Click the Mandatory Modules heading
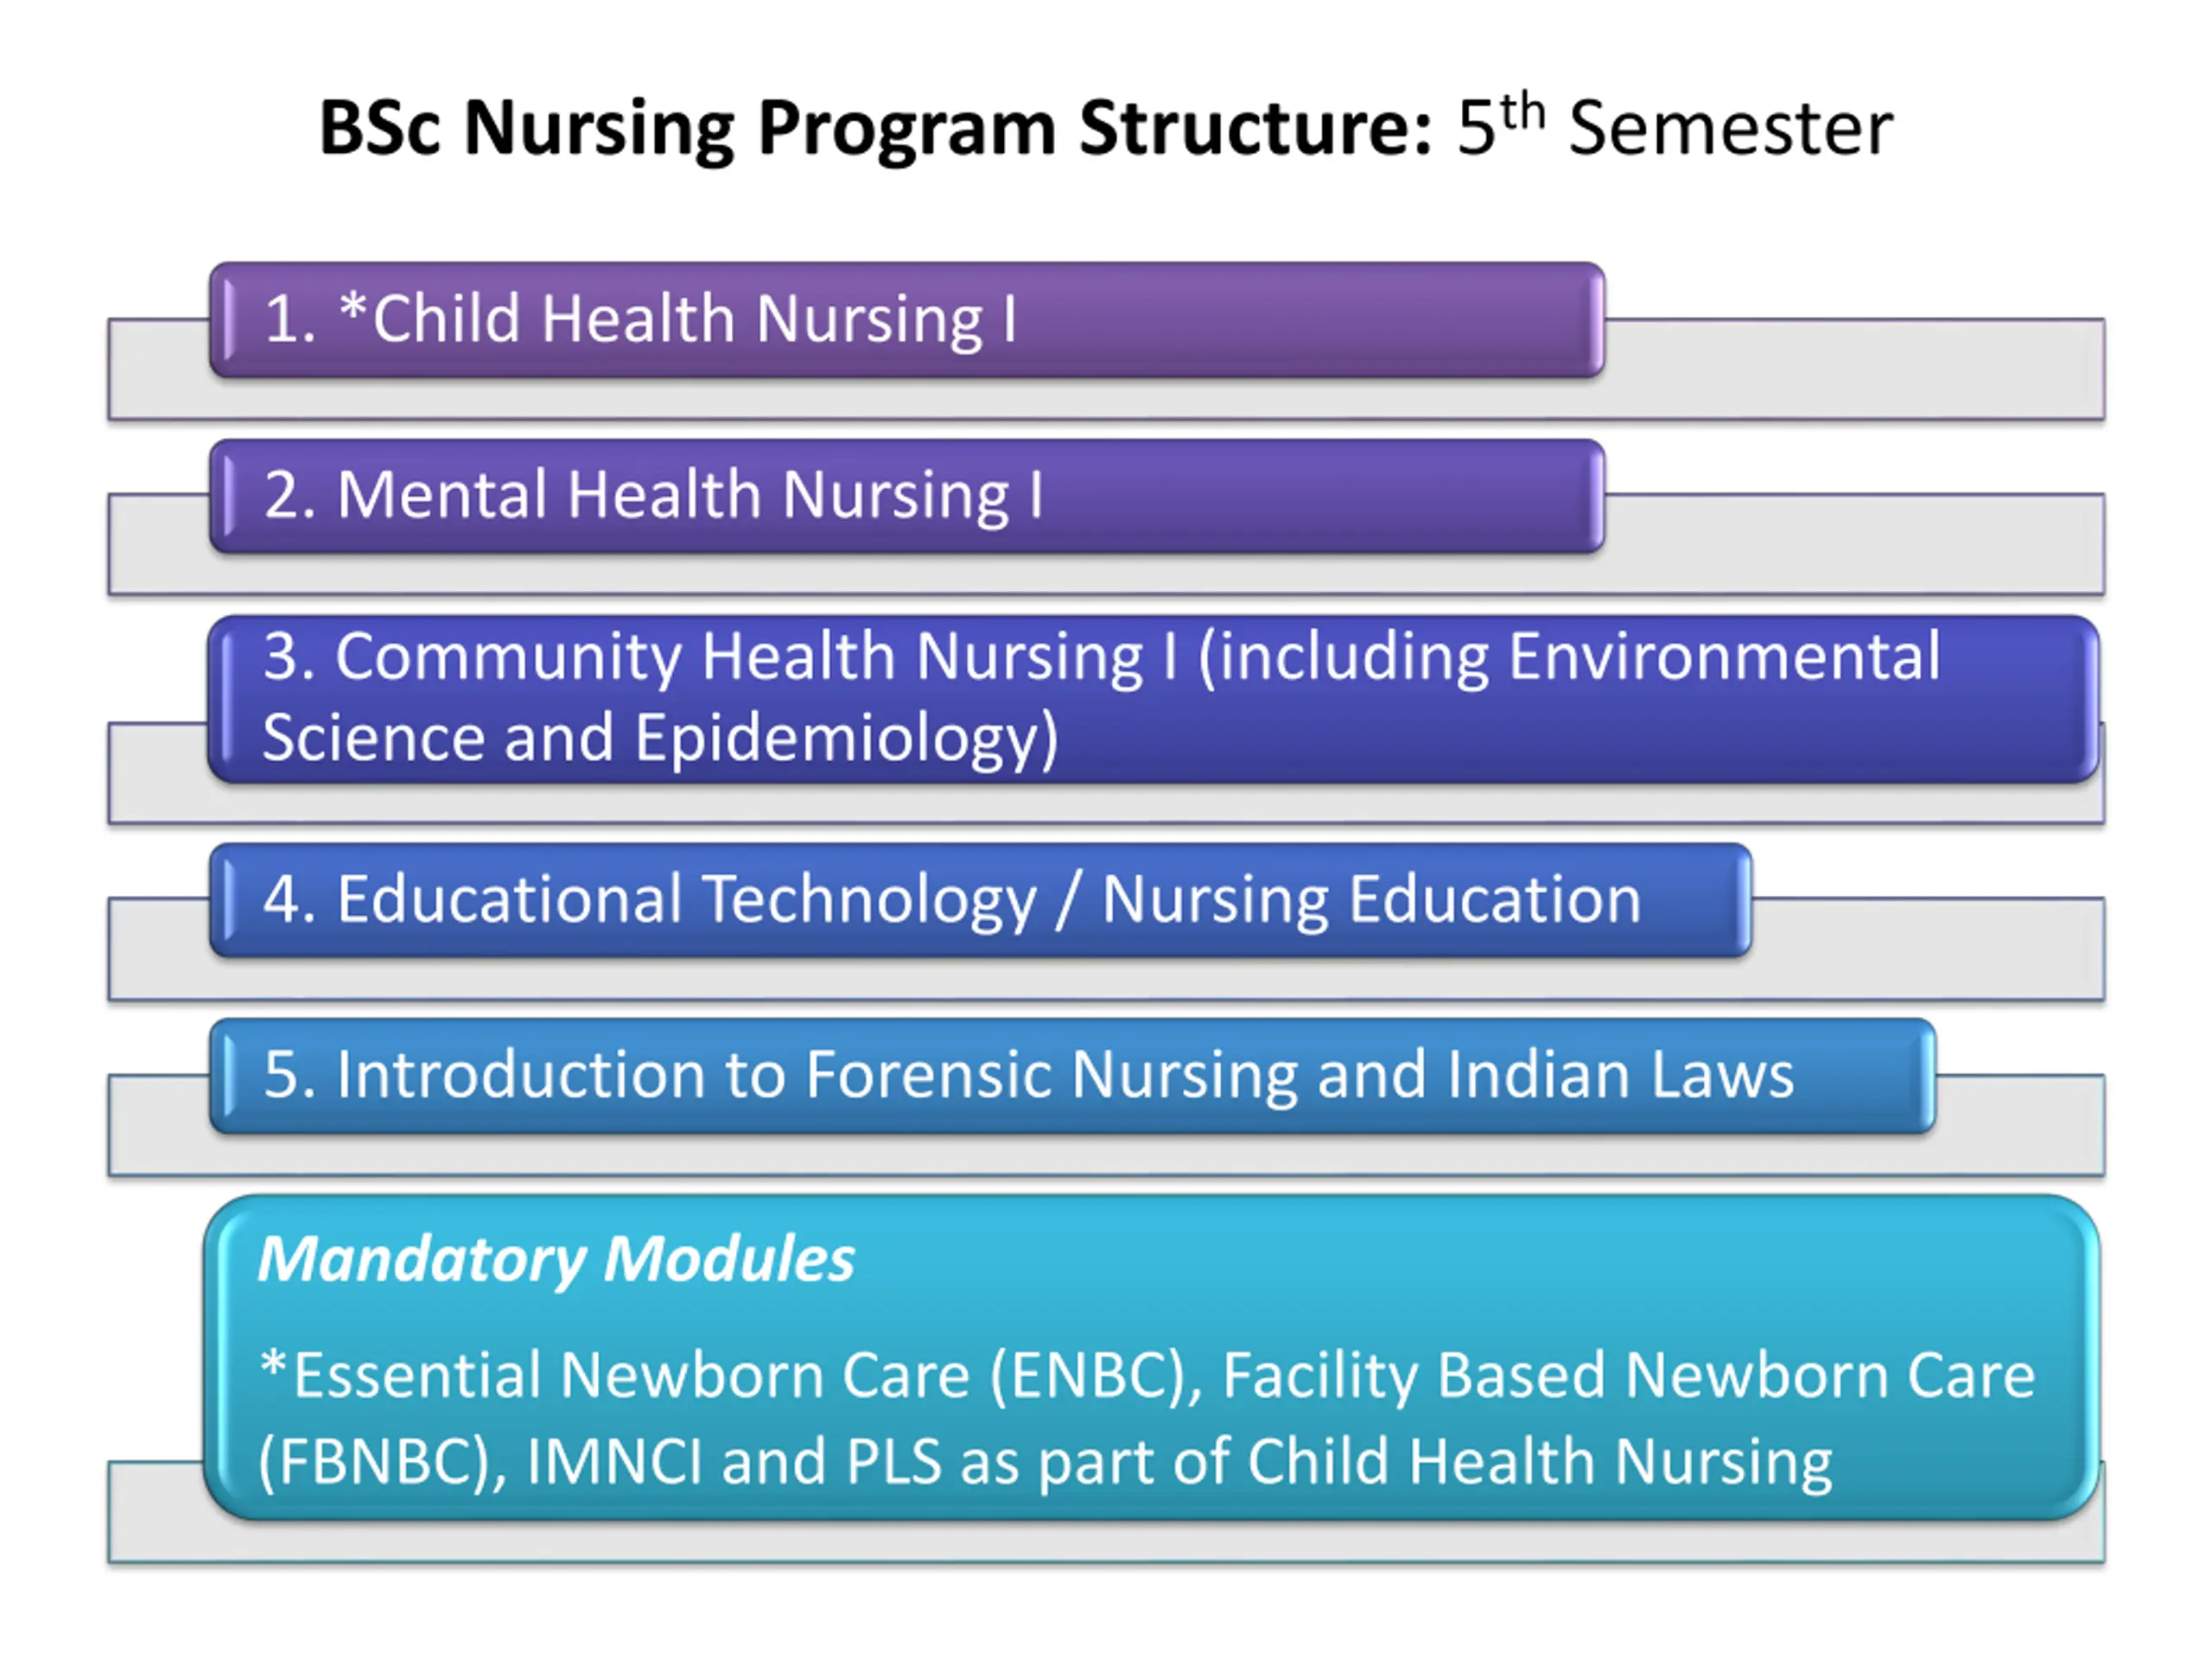Image resolution: width=2212 pixels, height=1659 pixels. click(x=556, y=1259)
